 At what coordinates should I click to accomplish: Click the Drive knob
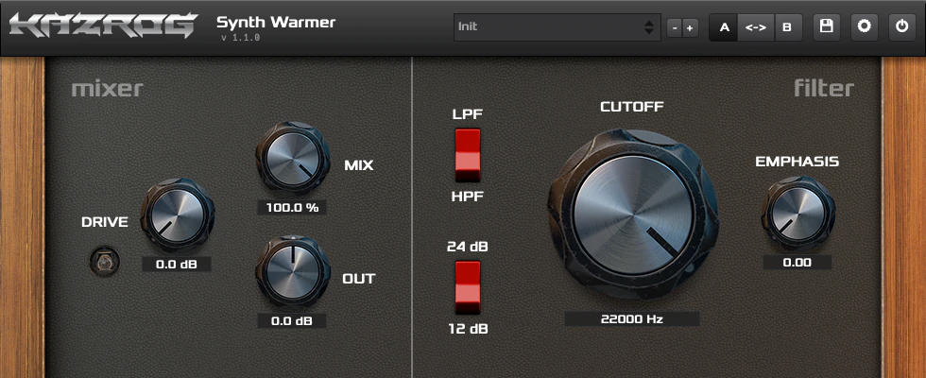[x=178, y=215]
